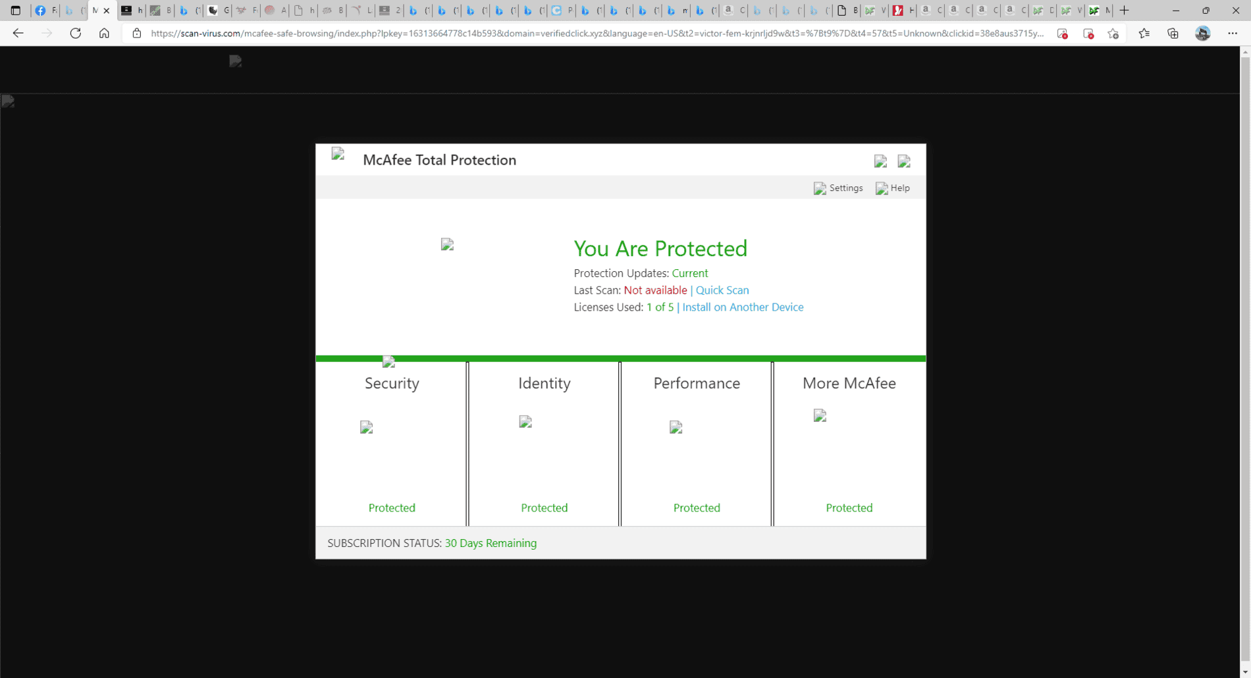1251x678 pixels.
Task: Click the Install on Another Device link
Action: (743, 307)
